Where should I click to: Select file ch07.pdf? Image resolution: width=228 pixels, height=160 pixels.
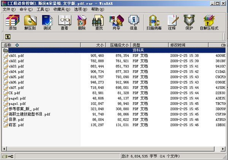tap(16, 88)
